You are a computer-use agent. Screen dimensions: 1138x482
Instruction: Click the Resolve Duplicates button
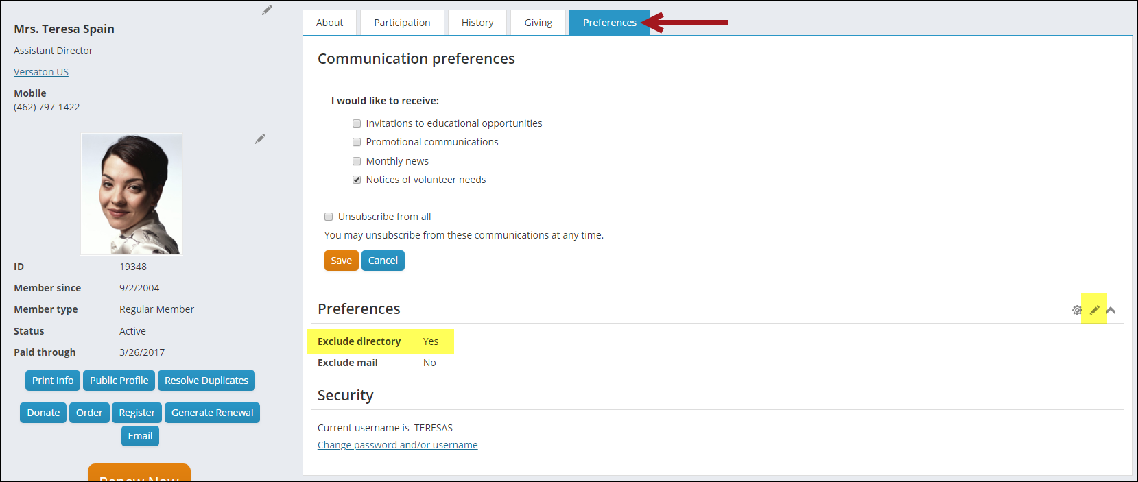pos(206,381)
